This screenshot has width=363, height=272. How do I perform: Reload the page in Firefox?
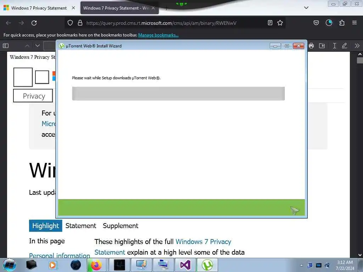[34, 23]
